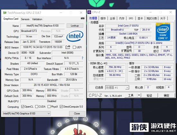Open the SPD tab in CPU-Z
This screenshot has height=135, width=177.
coord(131,18)
